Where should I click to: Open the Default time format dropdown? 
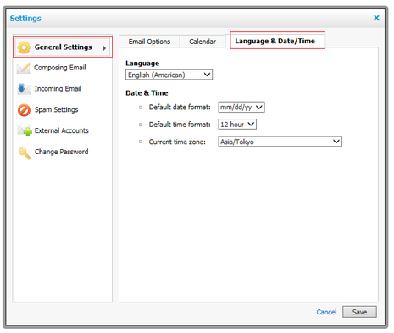pyautogui.click(x=237, y=125)
